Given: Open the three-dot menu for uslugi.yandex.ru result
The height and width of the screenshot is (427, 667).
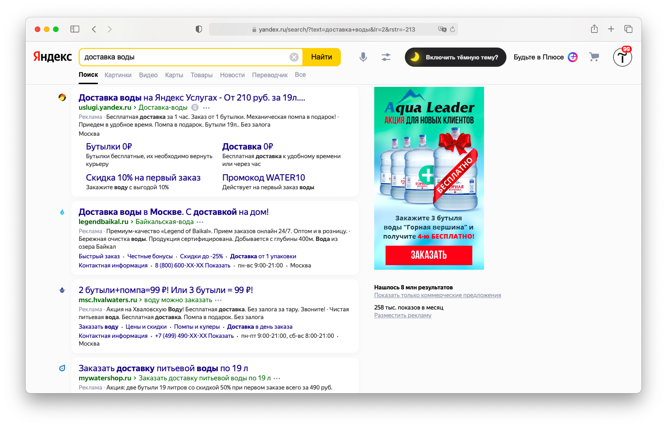Looking at the screenshot, I should 206,108.
